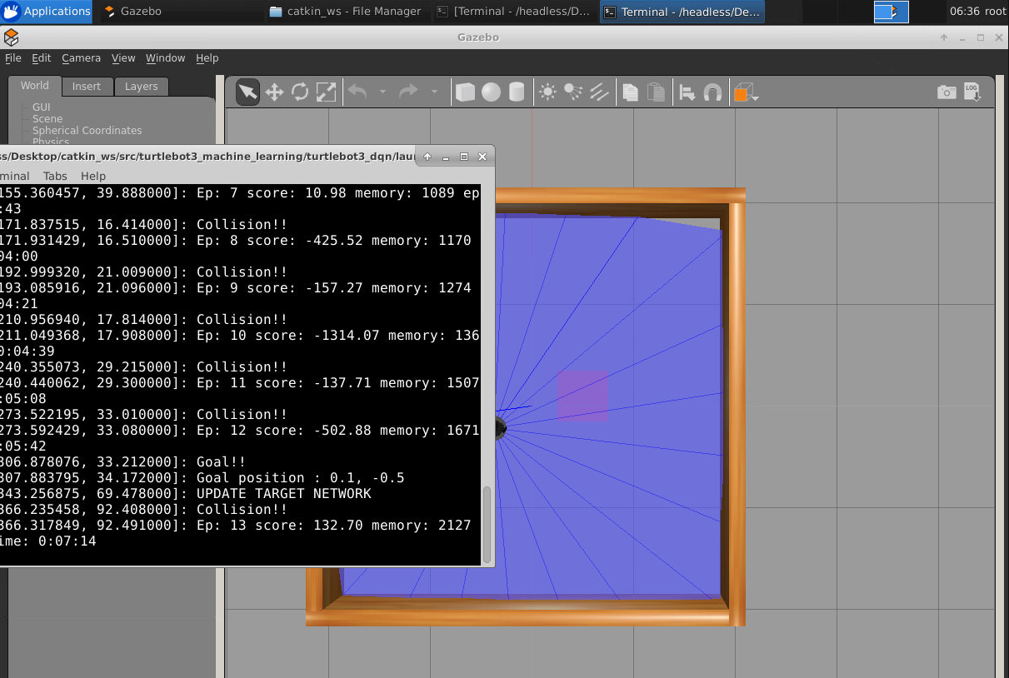
Task: Insert a box shape
Action: (465, 92)
